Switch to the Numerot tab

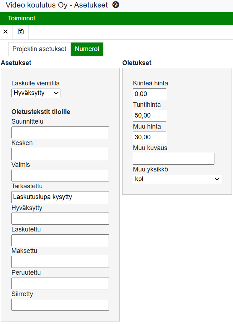tap(87, 49)
